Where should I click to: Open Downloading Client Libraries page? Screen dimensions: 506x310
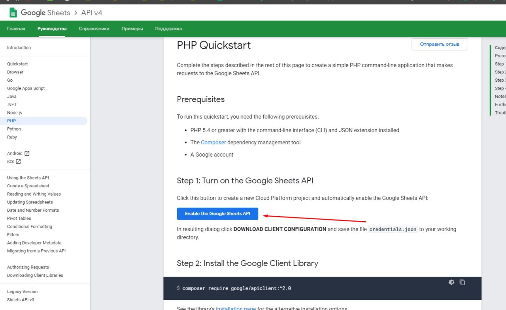click(35, 275)
